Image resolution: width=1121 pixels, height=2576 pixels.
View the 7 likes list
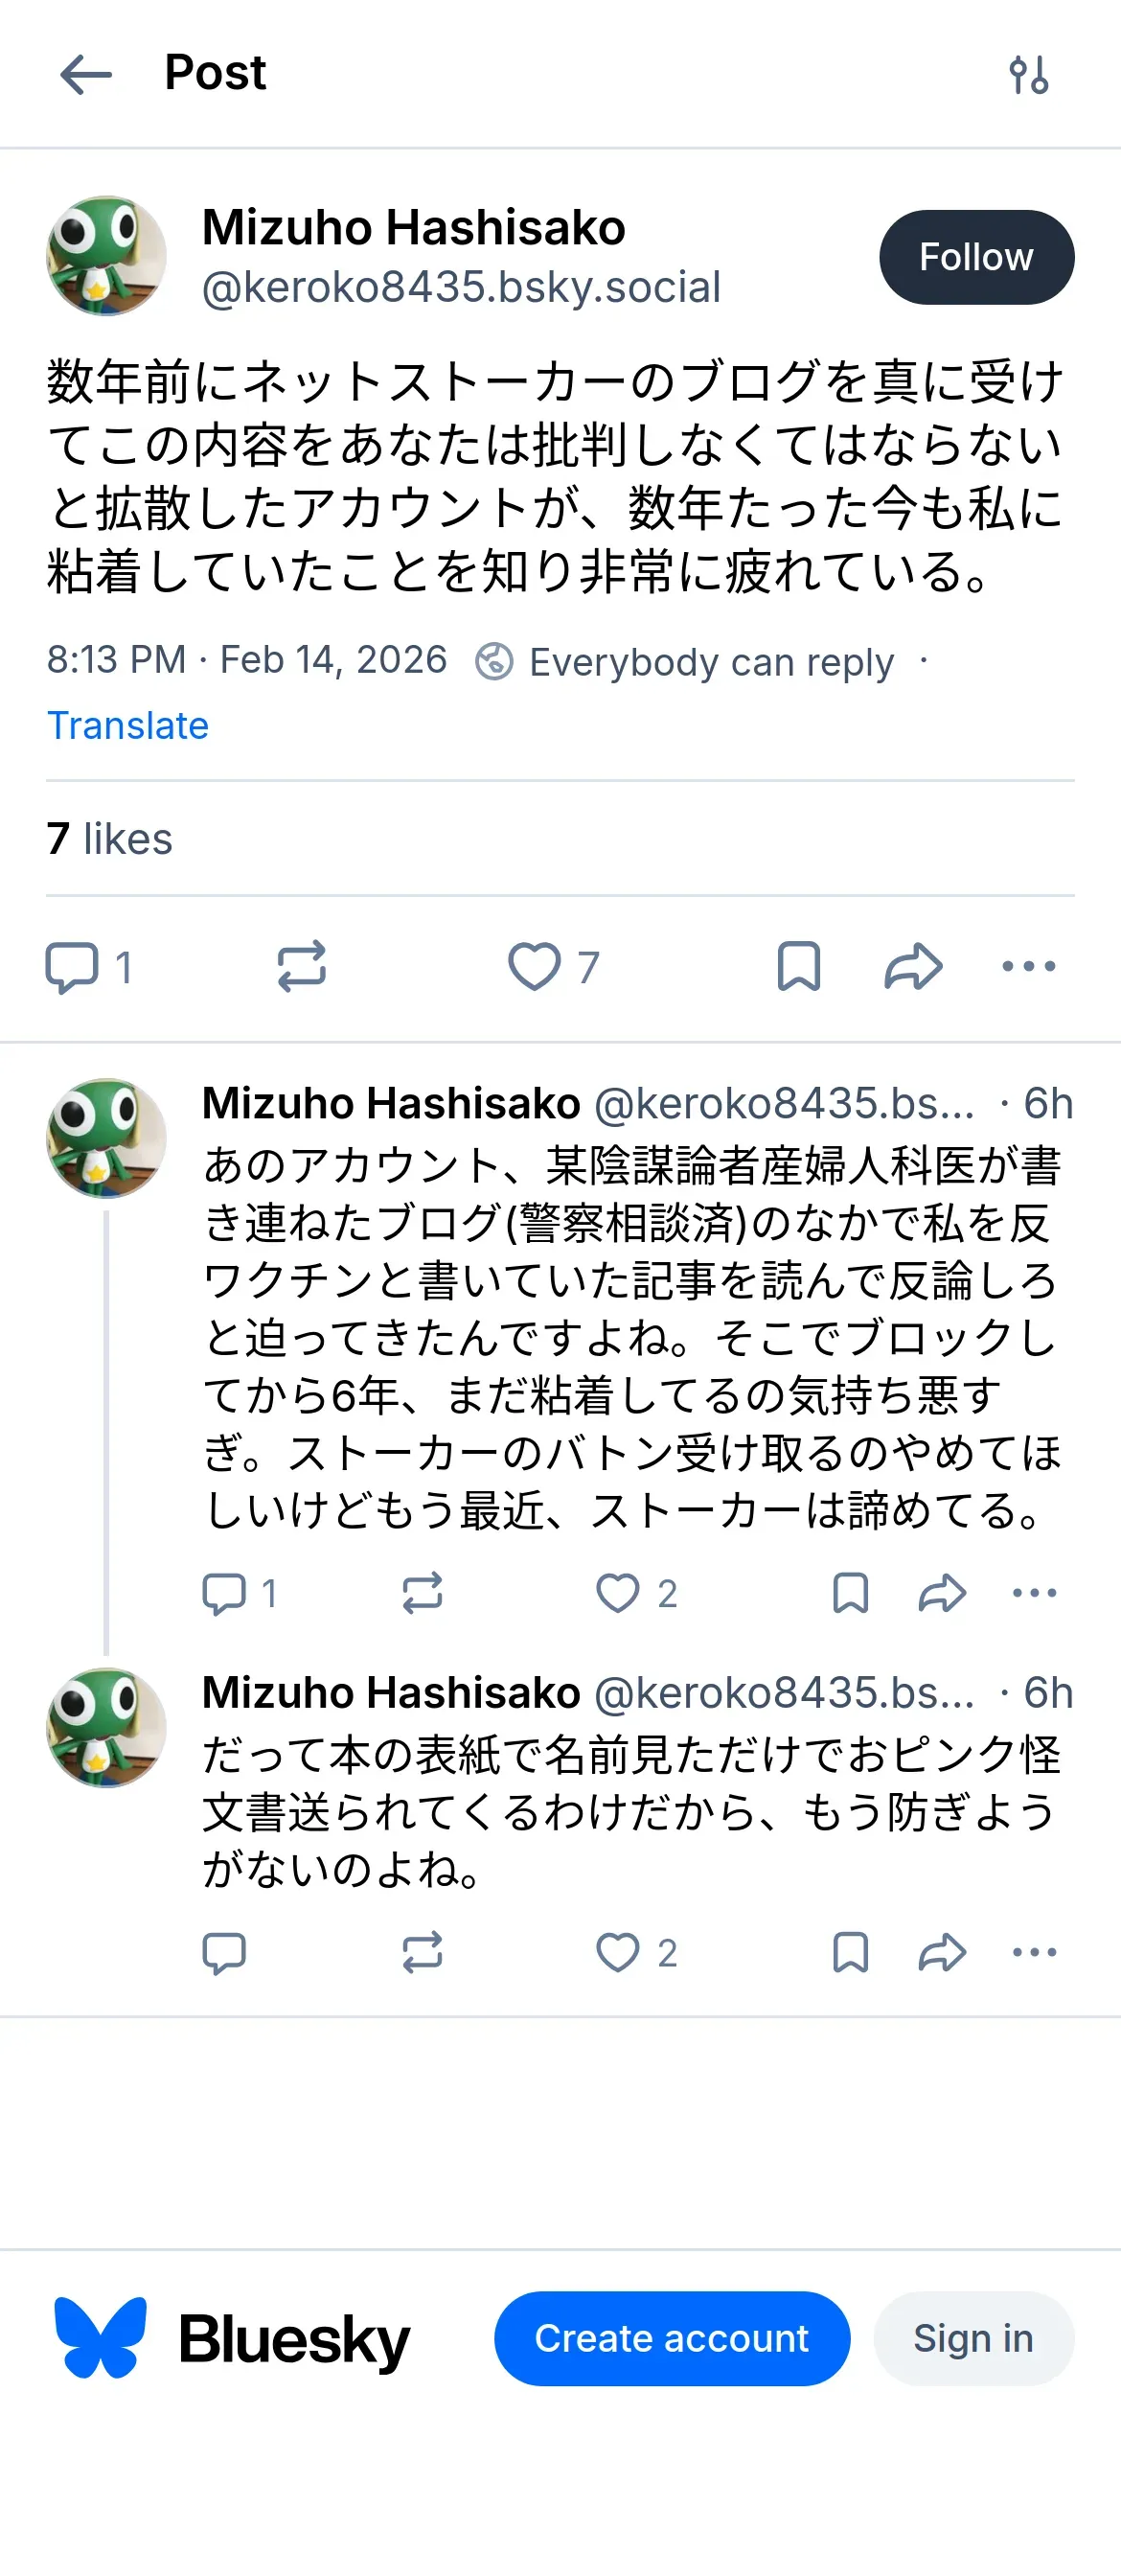pos(109,839)
